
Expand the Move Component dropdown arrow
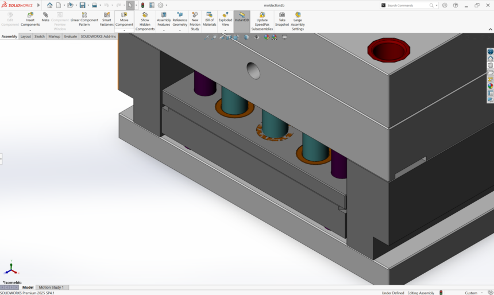tap(124, 29)
